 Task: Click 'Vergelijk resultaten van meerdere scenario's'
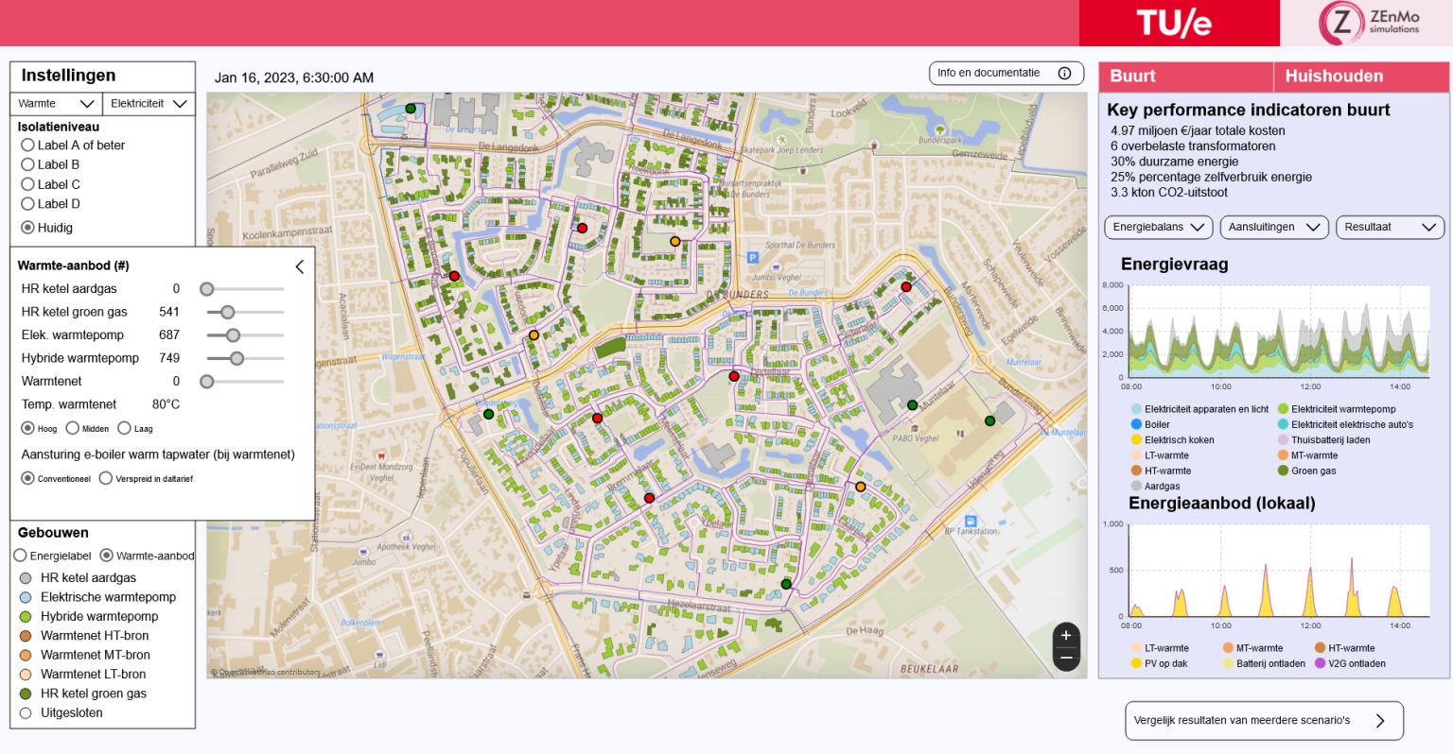1264,720
